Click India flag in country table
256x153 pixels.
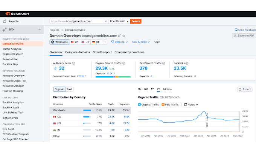(x=55, y=130)
